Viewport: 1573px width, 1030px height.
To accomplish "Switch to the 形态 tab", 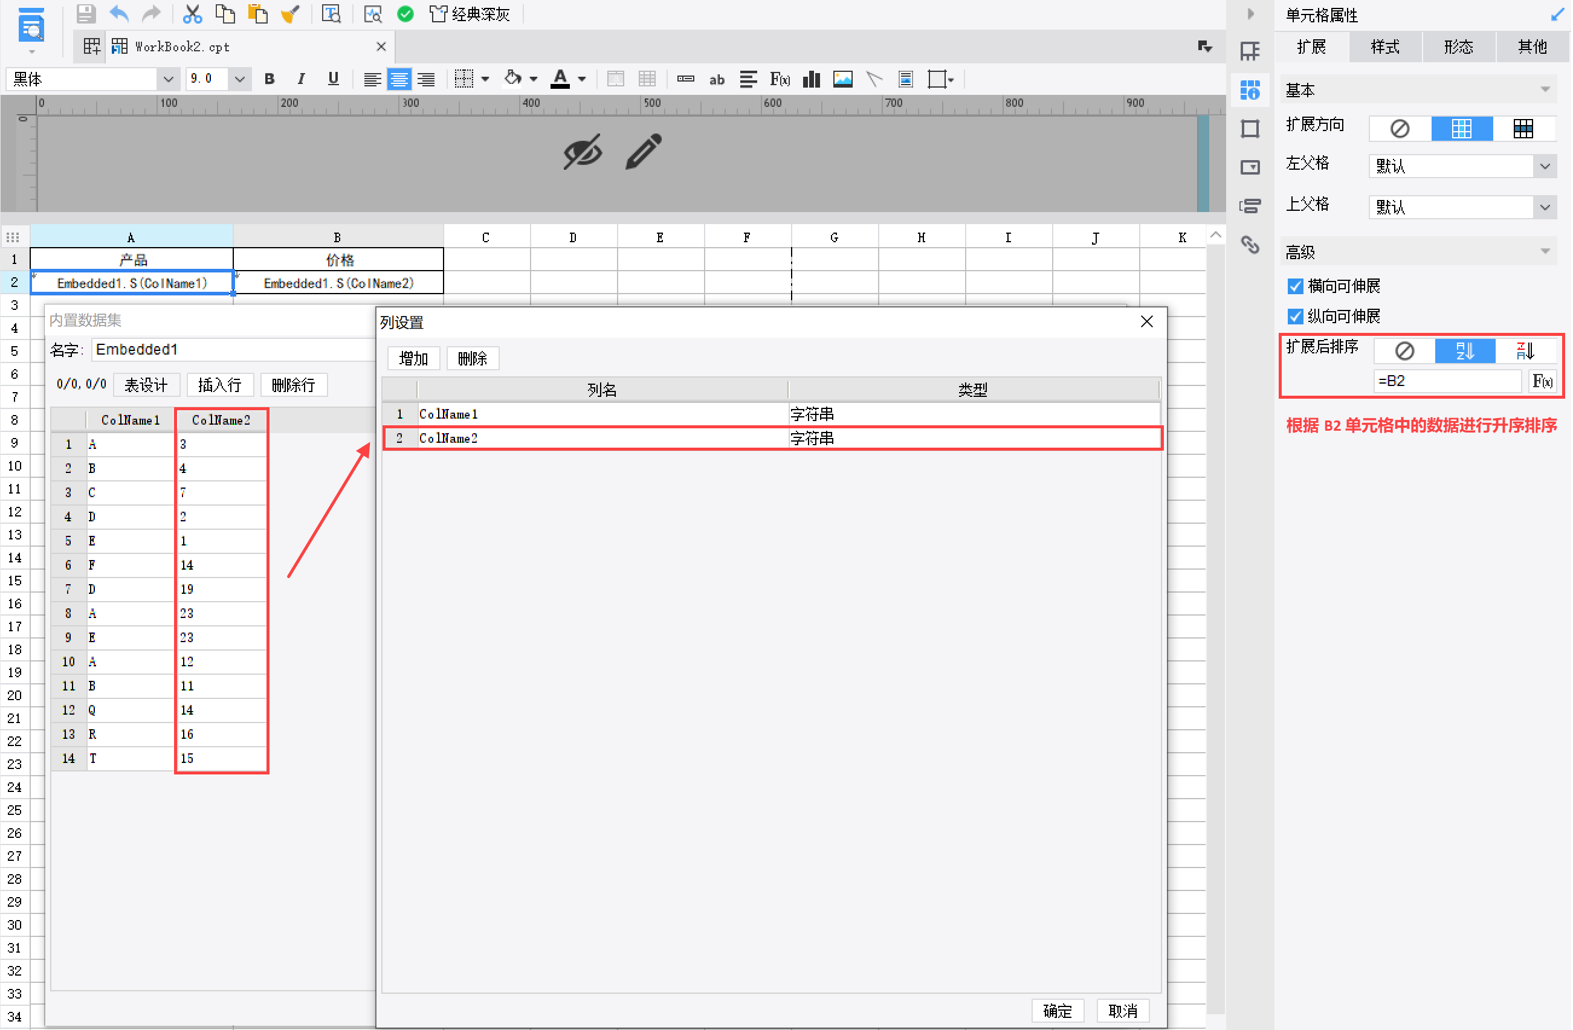I will click(1458, 47).
